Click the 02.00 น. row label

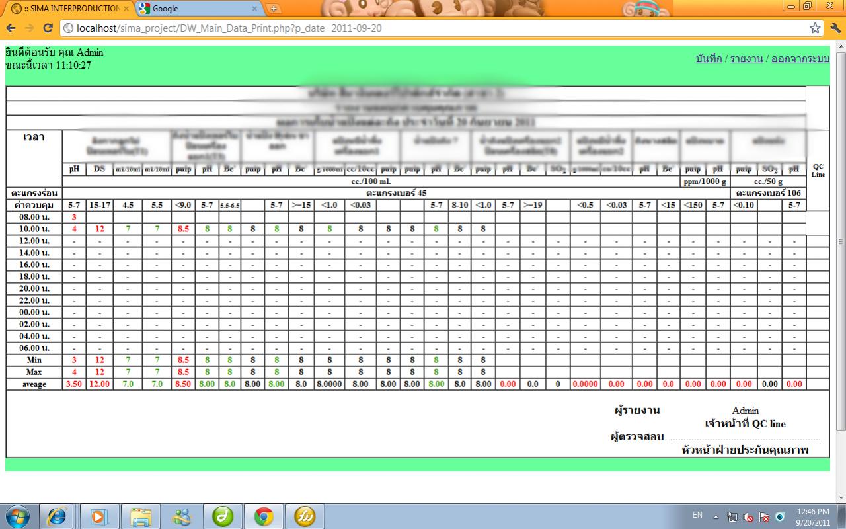(33, 324)
